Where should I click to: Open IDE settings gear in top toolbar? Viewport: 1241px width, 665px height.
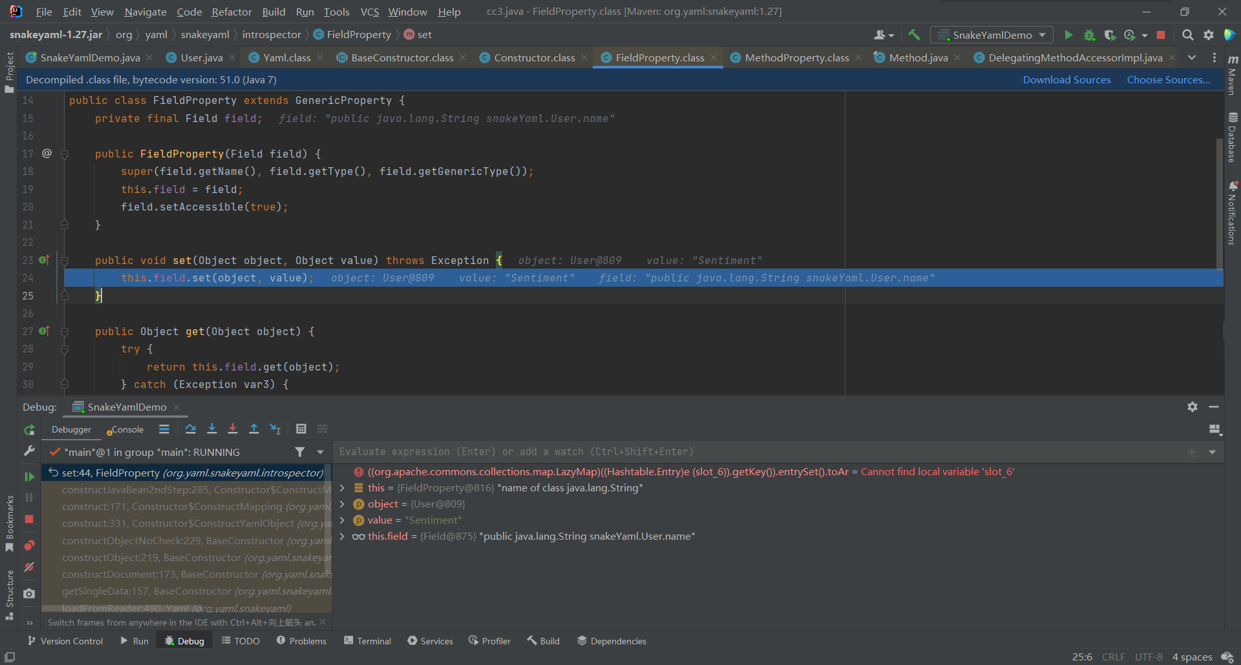coord(1209,35)
